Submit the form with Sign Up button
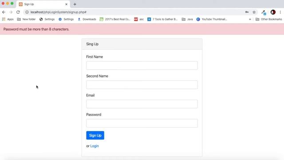 point(95,135)
